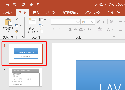The image size is (125, 90).
Task: Cut selection with scissors icon
Action: (17, 20)
